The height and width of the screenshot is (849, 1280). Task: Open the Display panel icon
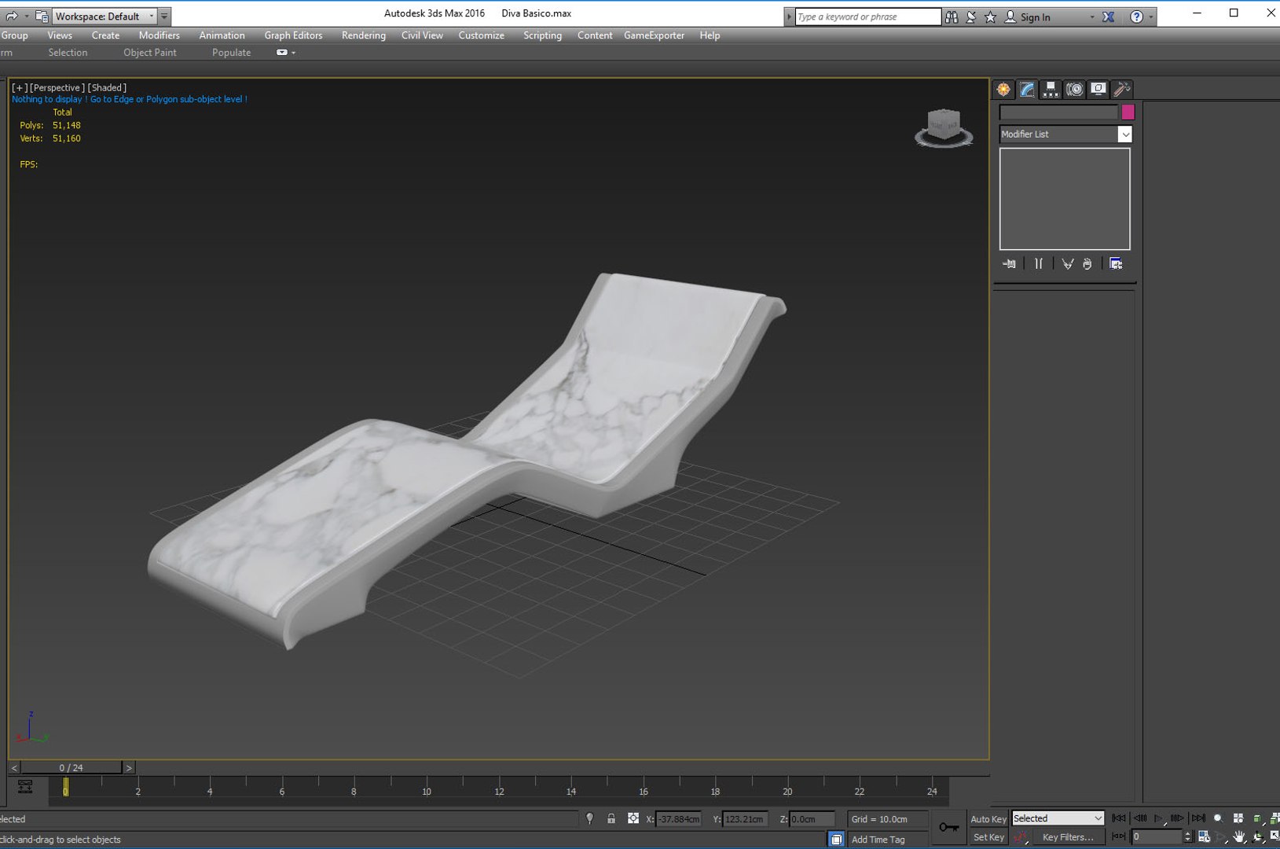click(1098, 90)
